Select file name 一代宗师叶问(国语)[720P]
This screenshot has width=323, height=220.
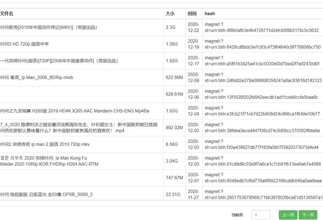click(x=59, y=61)
